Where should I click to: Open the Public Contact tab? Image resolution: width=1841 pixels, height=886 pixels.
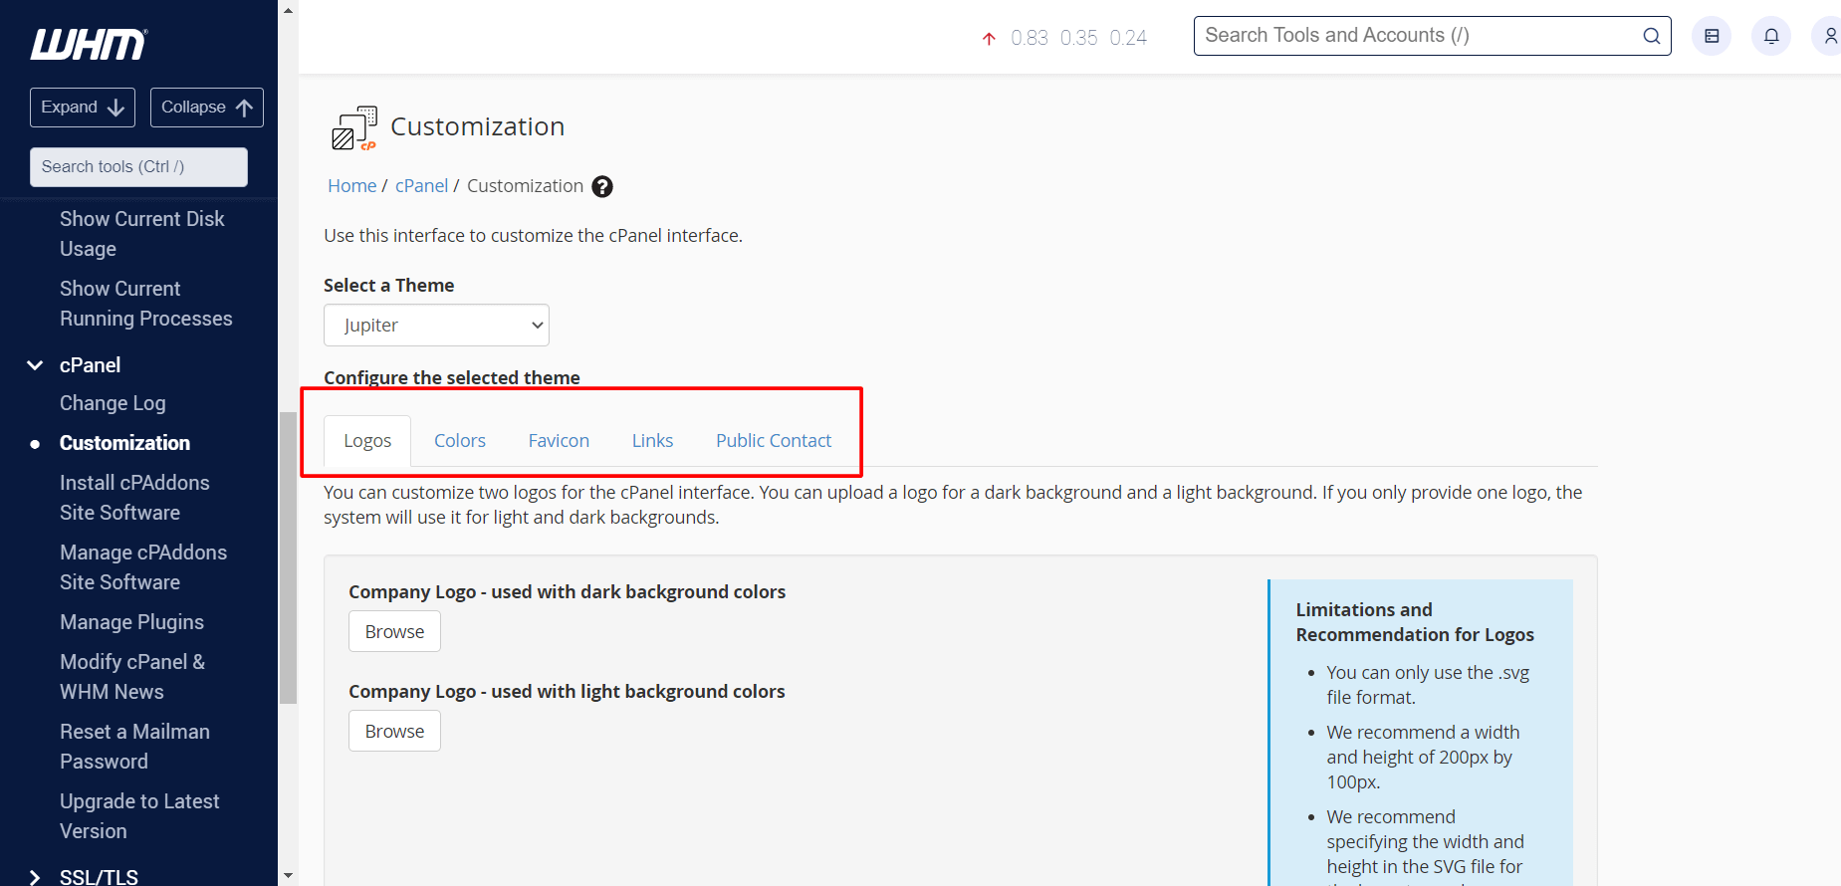tap(774, 440)
